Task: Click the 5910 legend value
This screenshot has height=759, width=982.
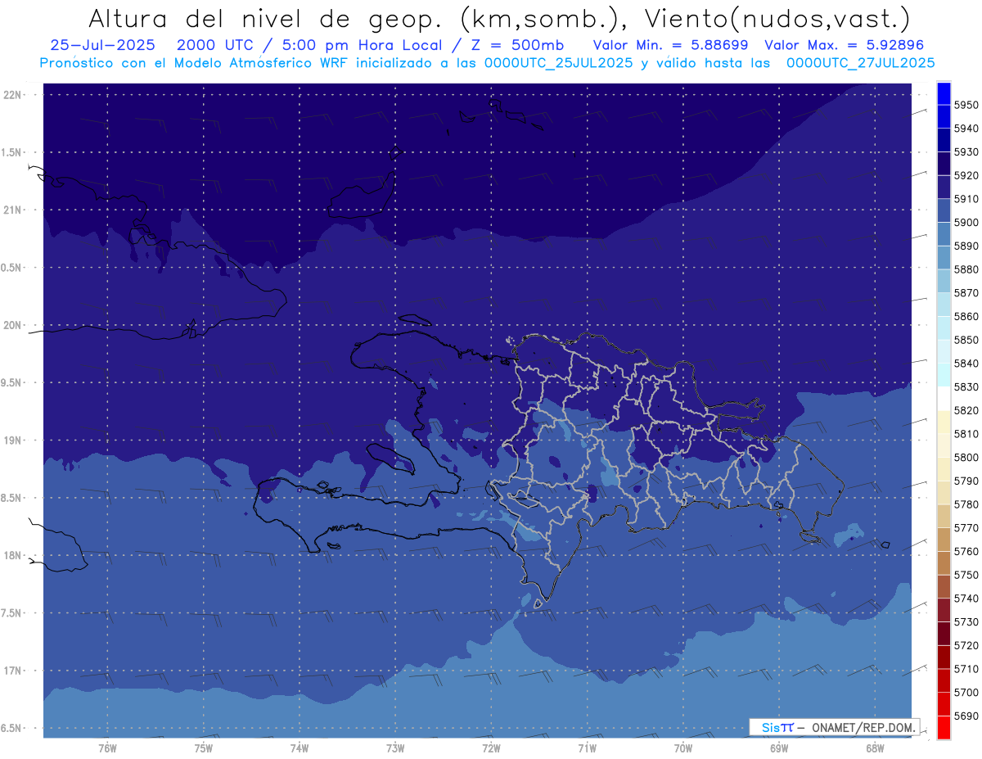Action: tap(966, 198)
